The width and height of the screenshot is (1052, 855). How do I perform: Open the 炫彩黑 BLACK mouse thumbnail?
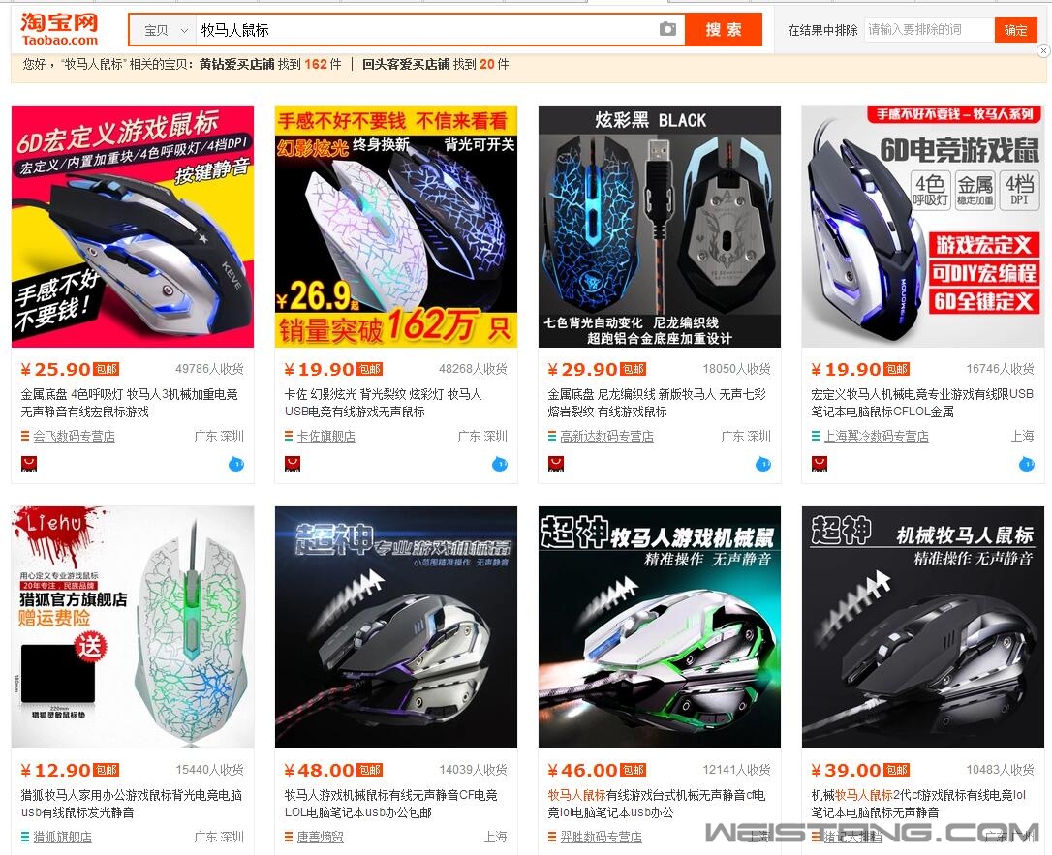tap(660, 226)
